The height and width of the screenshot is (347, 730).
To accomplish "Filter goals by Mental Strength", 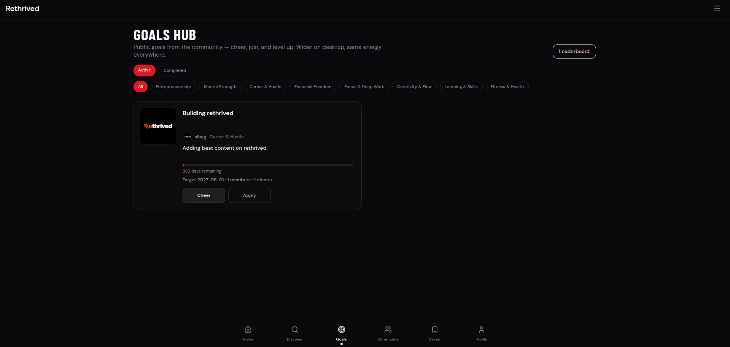I will (x=220, y=87).
